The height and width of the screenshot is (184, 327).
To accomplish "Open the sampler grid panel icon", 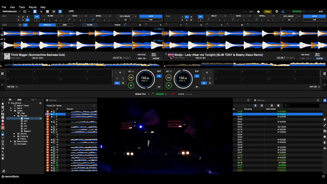I will point(48,11).
